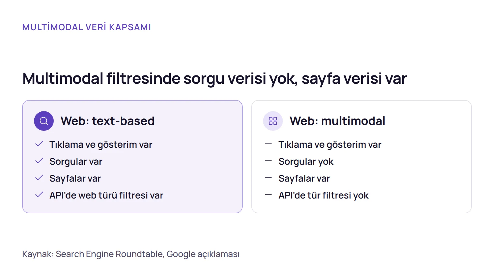Click the dash icon beside 'API'de tür filtresi yok'
Viewport: 494px width, 277px height.
268,195
